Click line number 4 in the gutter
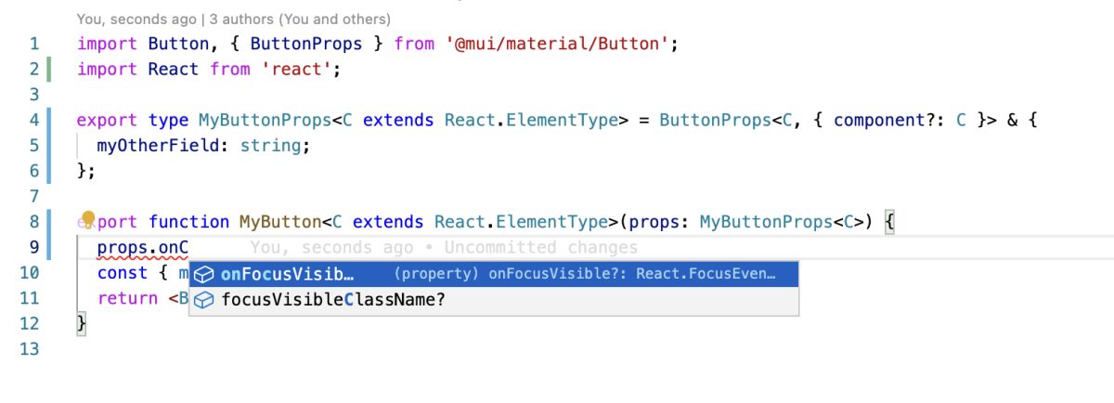 [x=34, y=120]
